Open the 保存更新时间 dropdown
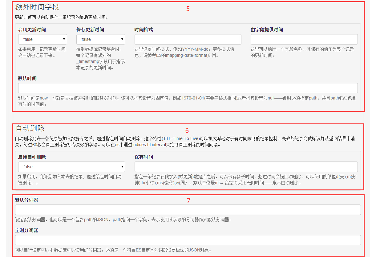 click(101, 39)
